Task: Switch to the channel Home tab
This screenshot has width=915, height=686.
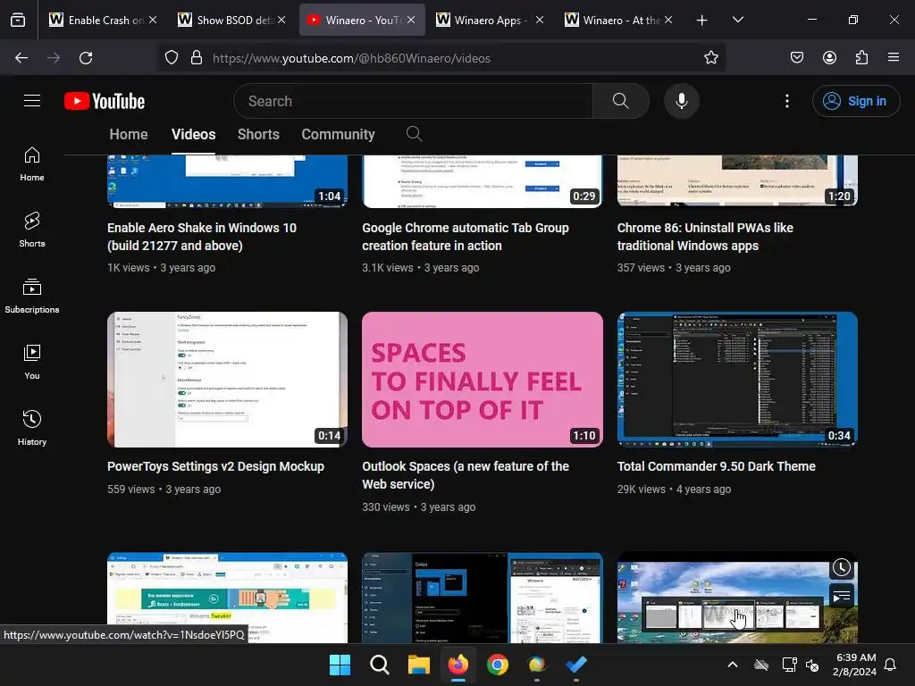Action: [129, 134]
